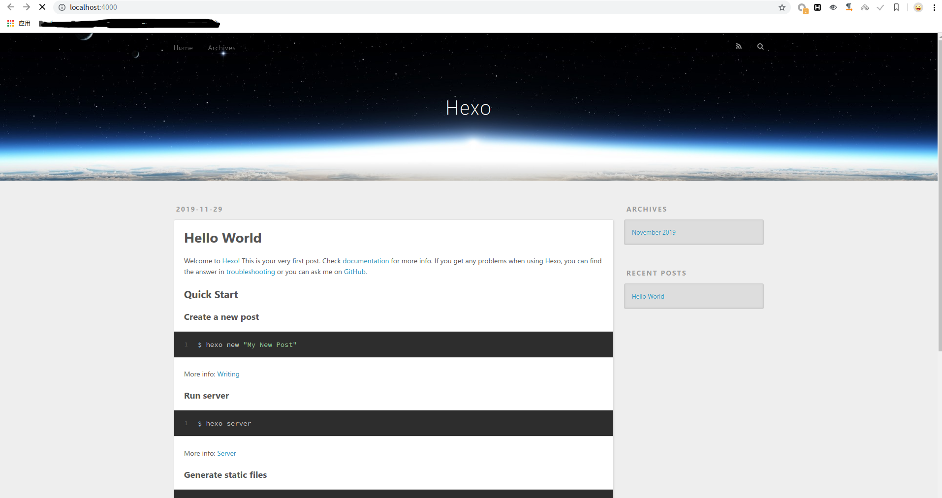Click the RSS feed icon in site header

click(x=738, y=46)
